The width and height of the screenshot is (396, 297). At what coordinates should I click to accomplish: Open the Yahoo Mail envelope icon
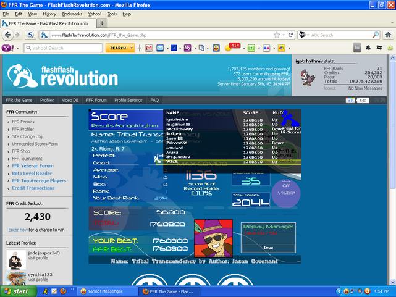click(160, 48)
